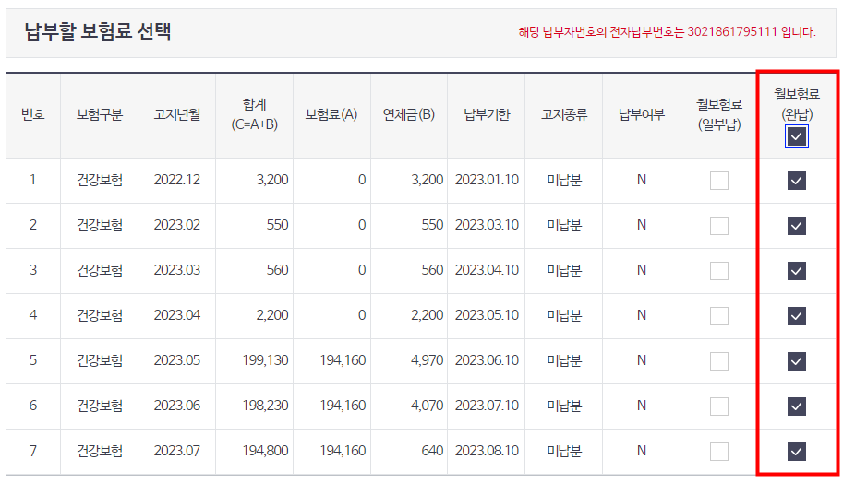
Task: Click the 납부기한 column header
Action: (487, 114)
